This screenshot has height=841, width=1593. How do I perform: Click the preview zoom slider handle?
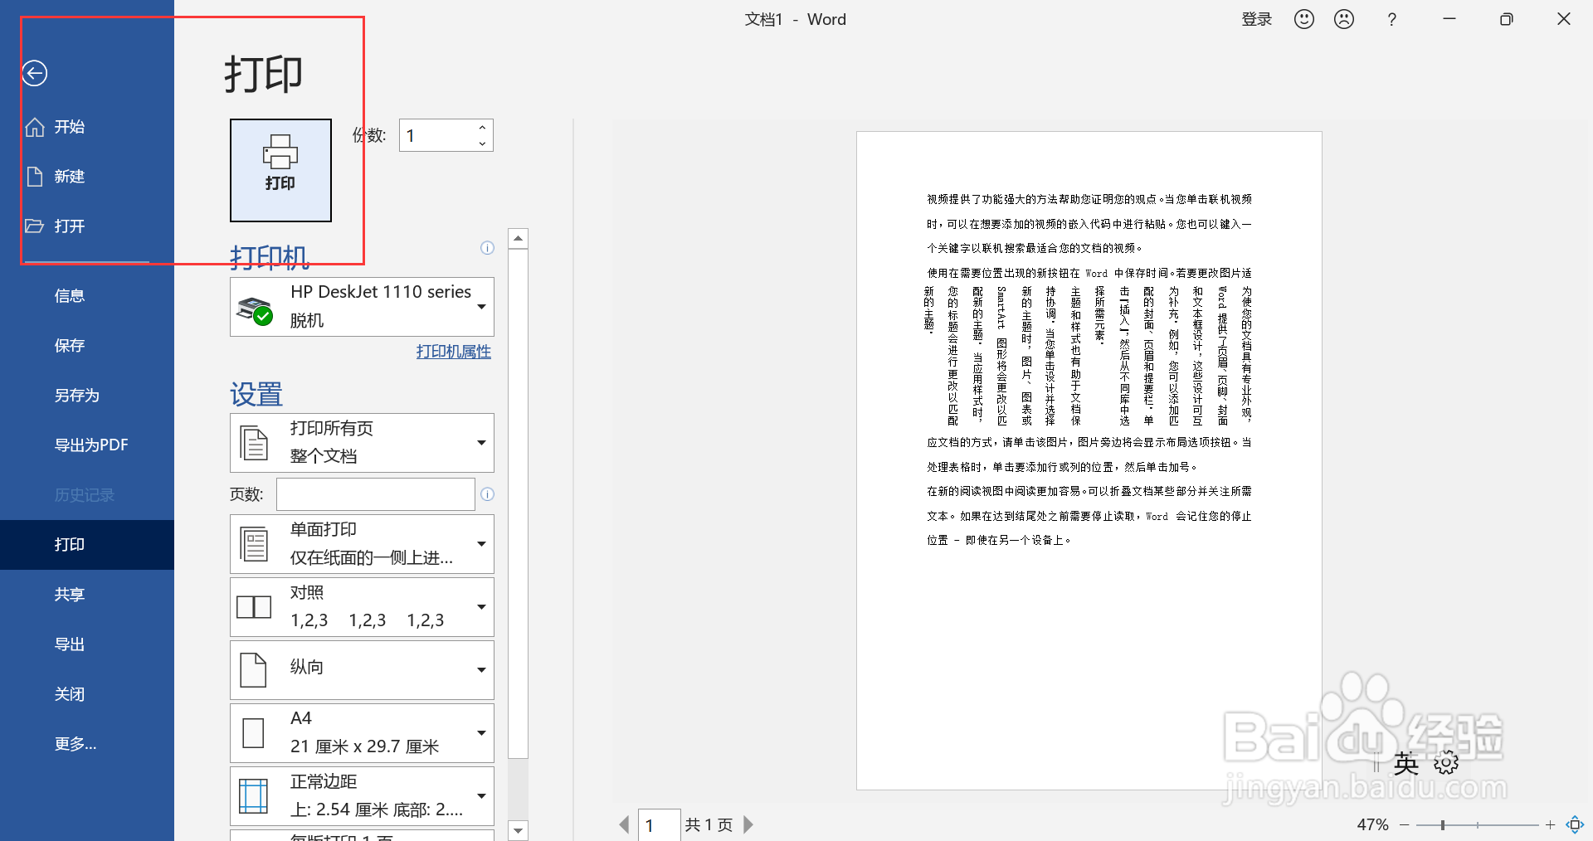(x=1443, y=824)
